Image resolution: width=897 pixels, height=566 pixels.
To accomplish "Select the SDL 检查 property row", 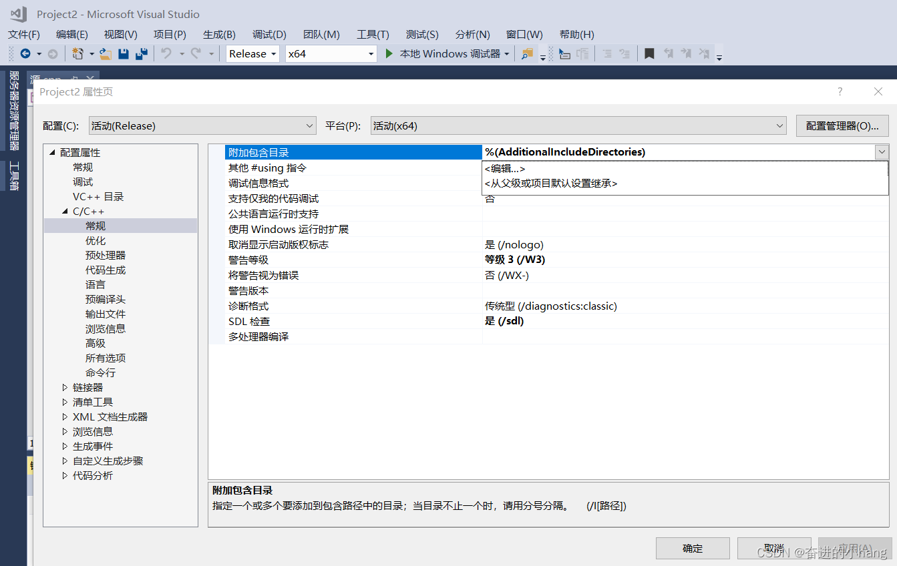I will (x=557, y=321).
